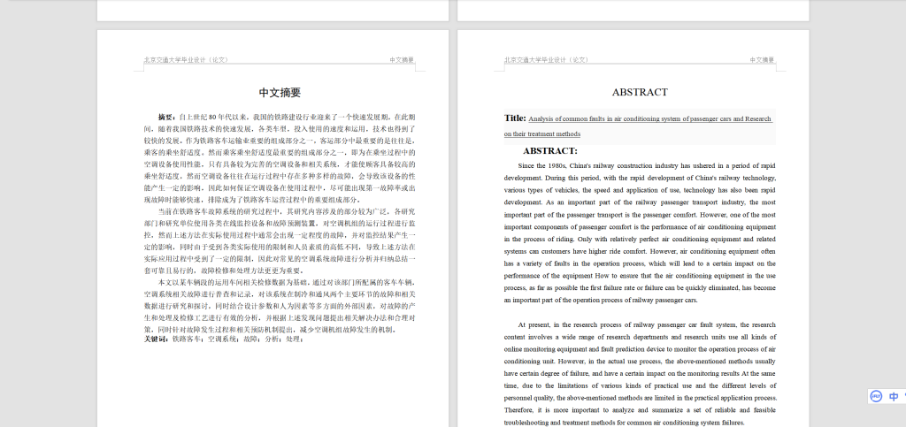Click Chinese paragraph starting 当前在铁路客车故障系统
Image resolution: width=906 pixels, height=427 pixels.
280,240
